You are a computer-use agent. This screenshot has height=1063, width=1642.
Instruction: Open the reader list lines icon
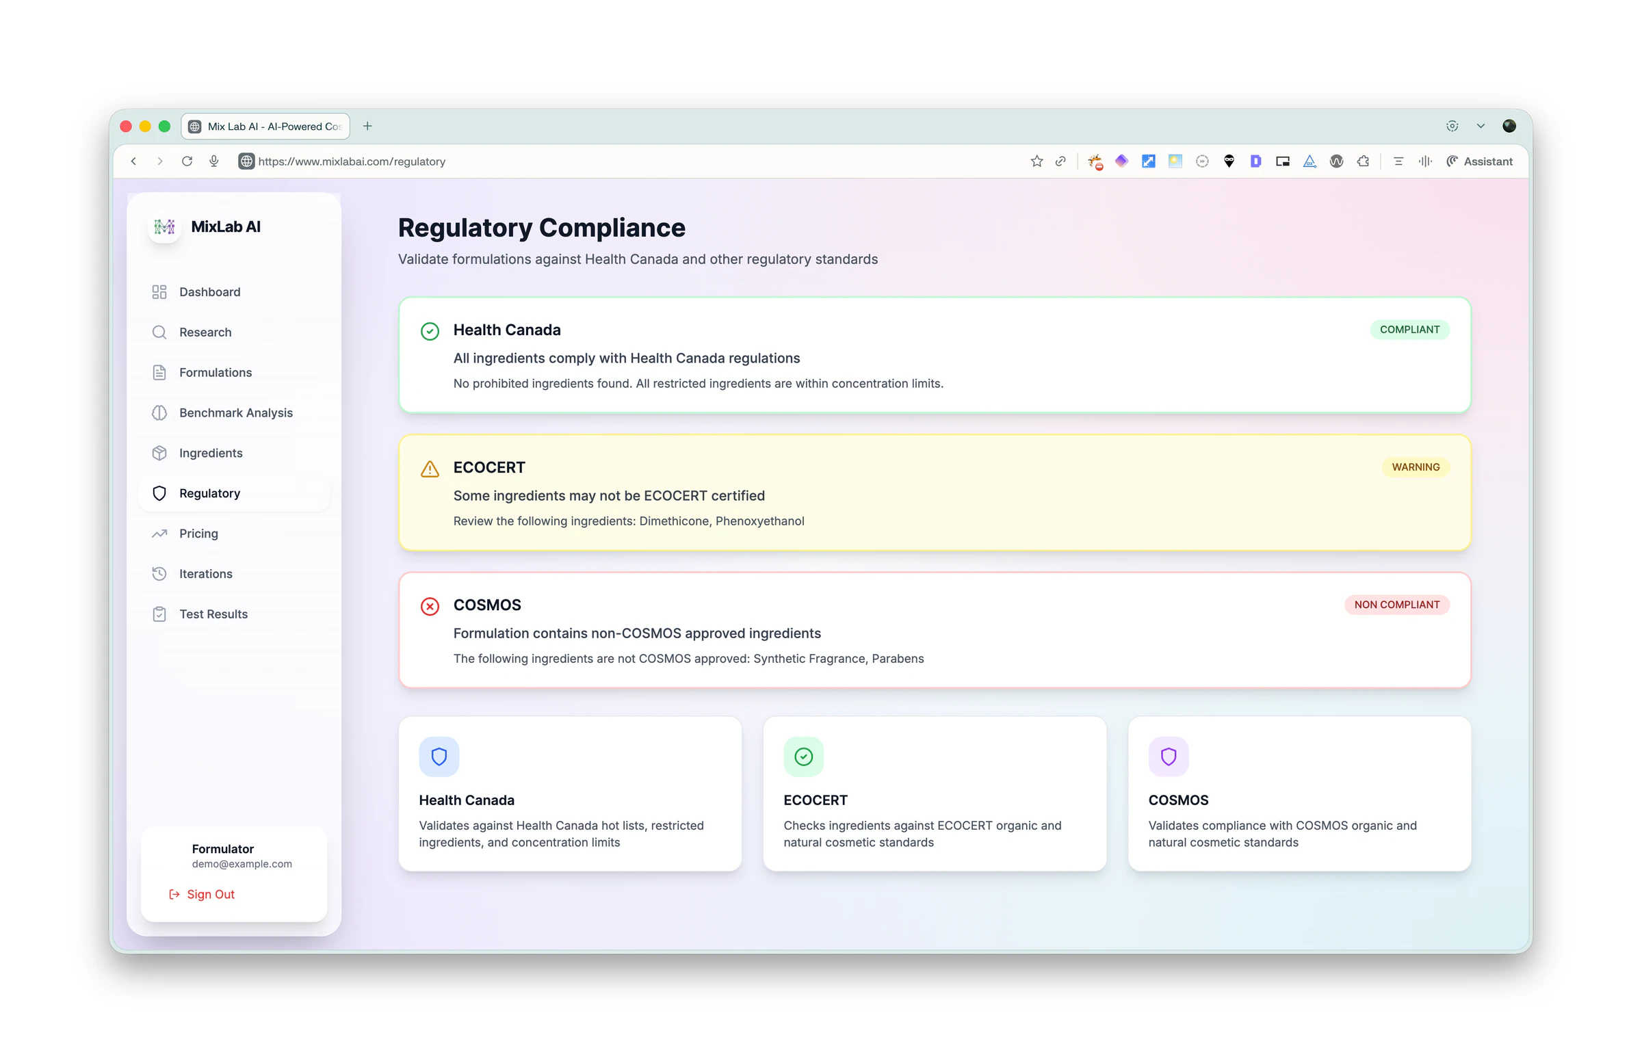pyautogui.click(x=1398, y=161)
